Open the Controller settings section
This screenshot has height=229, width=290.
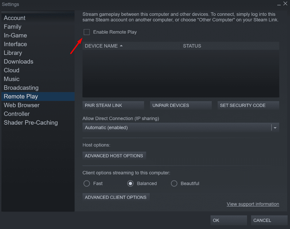pos(17,114)
